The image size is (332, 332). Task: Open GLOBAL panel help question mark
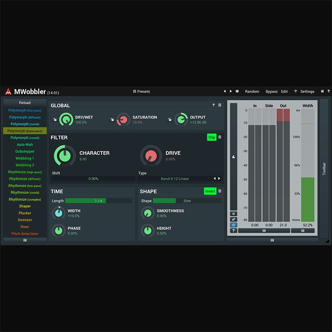(x=213, y=105)
